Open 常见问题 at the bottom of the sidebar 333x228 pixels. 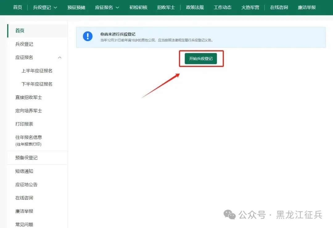[x=24, y=224]
